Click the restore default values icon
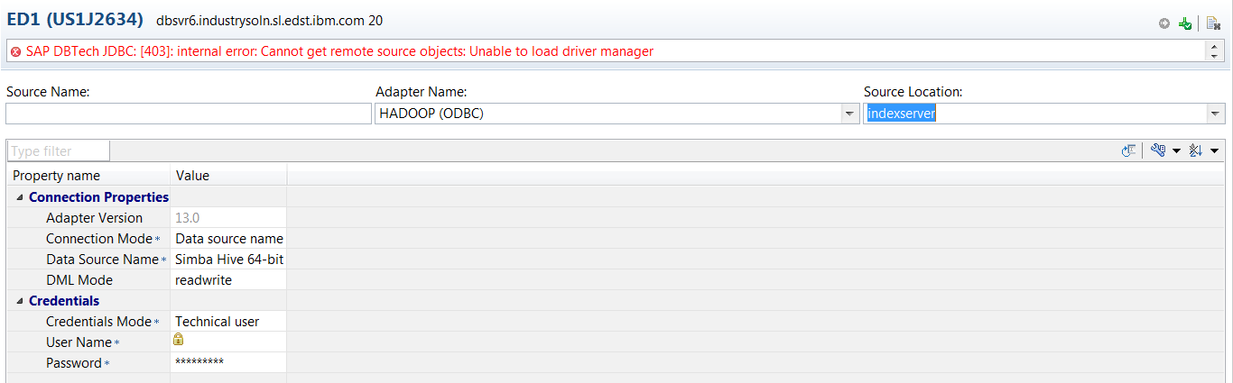The image size is (1233, 383). click(x=1128, y=150)
